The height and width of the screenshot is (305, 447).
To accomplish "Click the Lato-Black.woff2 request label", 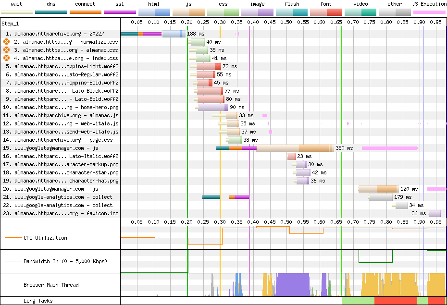I will click(62, 91).
